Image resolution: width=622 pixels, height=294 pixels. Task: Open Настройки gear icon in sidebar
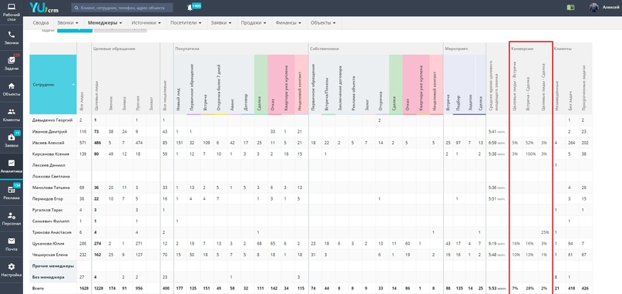coord(12,266)
